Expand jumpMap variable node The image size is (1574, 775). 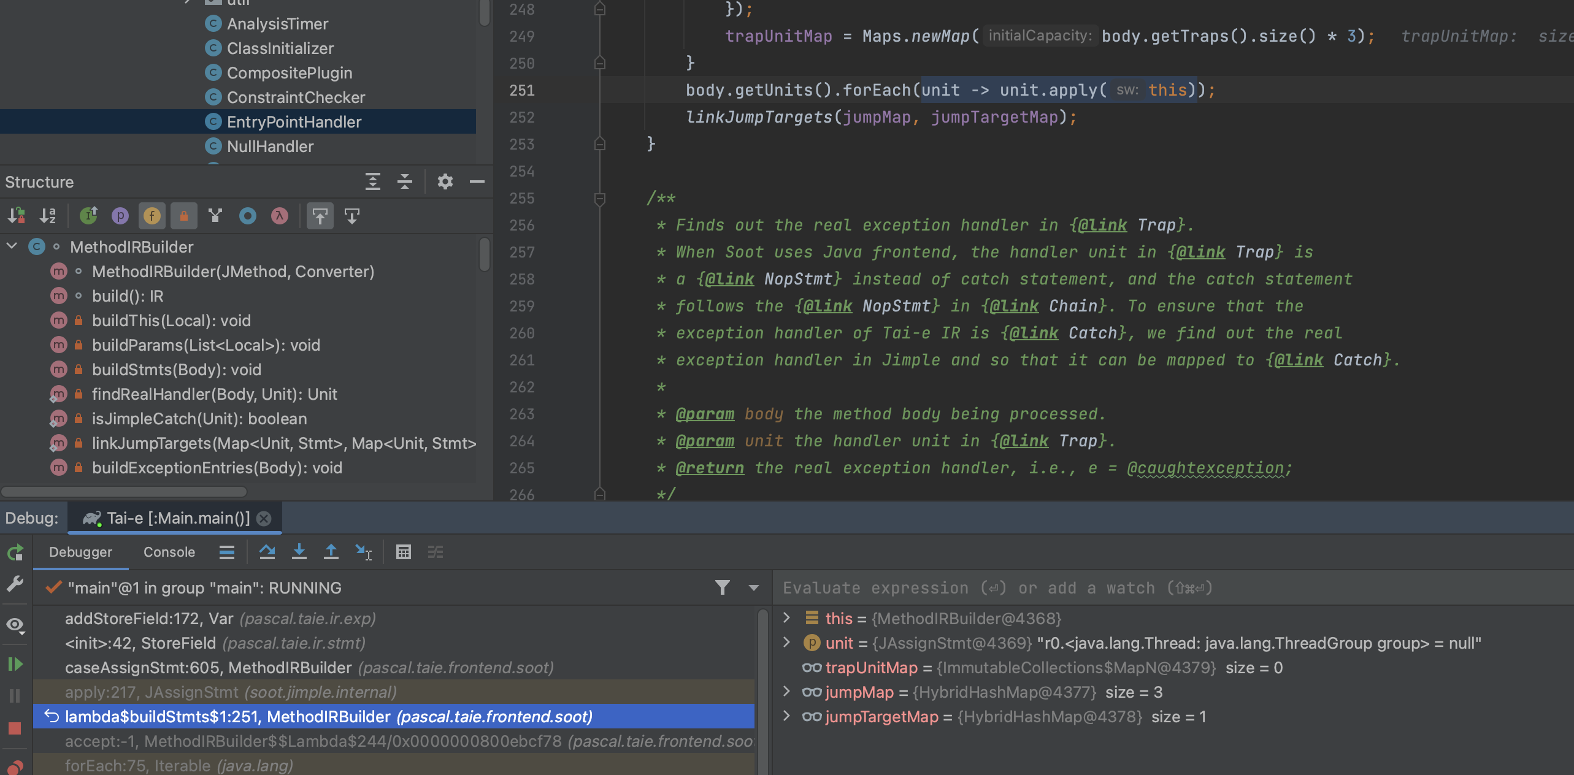[x=787, y=692]
